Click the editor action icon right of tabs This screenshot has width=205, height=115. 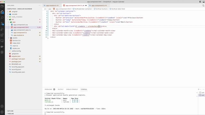(203, 5)
